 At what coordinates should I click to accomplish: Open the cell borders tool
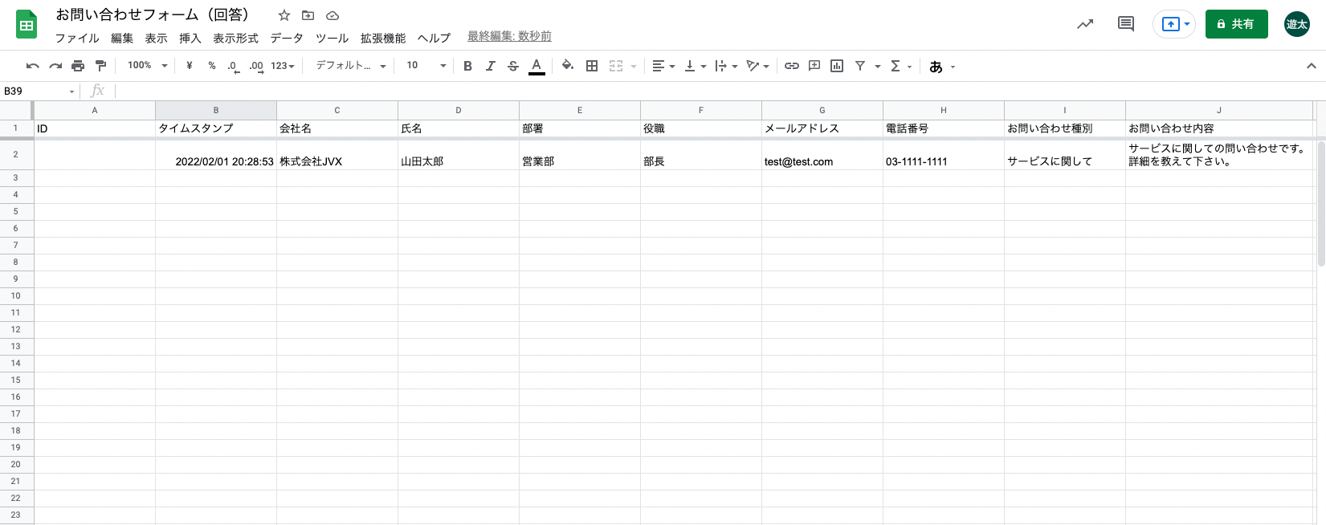tap(592, 66)
